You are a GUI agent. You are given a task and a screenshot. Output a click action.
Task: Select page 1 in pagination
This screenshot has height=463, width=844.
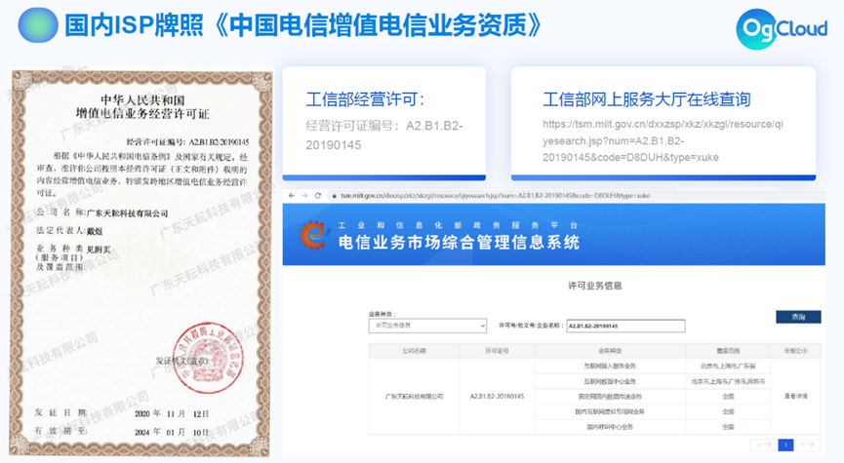(784, 444)
